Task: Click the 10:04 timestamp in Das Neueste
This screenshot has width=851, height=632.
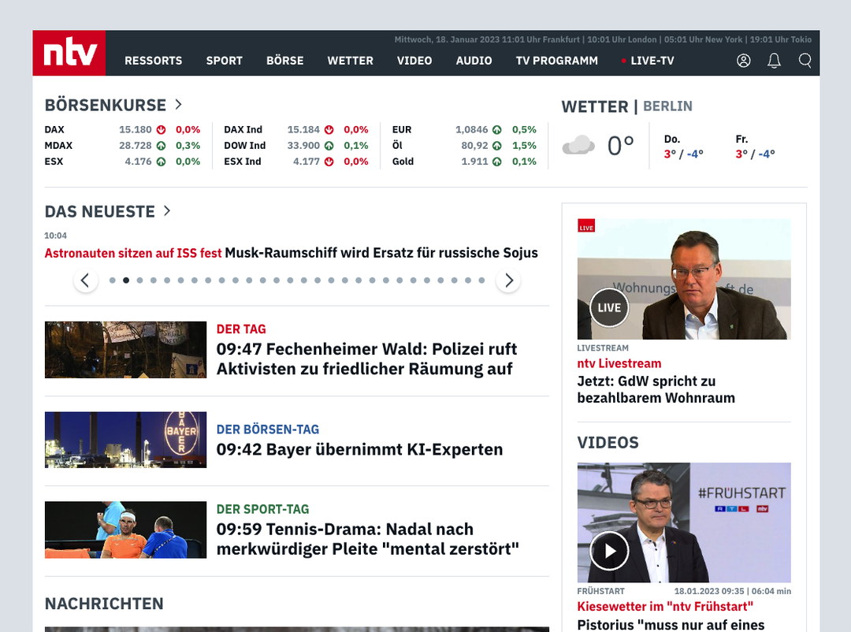Action: (x=55, y=236)
